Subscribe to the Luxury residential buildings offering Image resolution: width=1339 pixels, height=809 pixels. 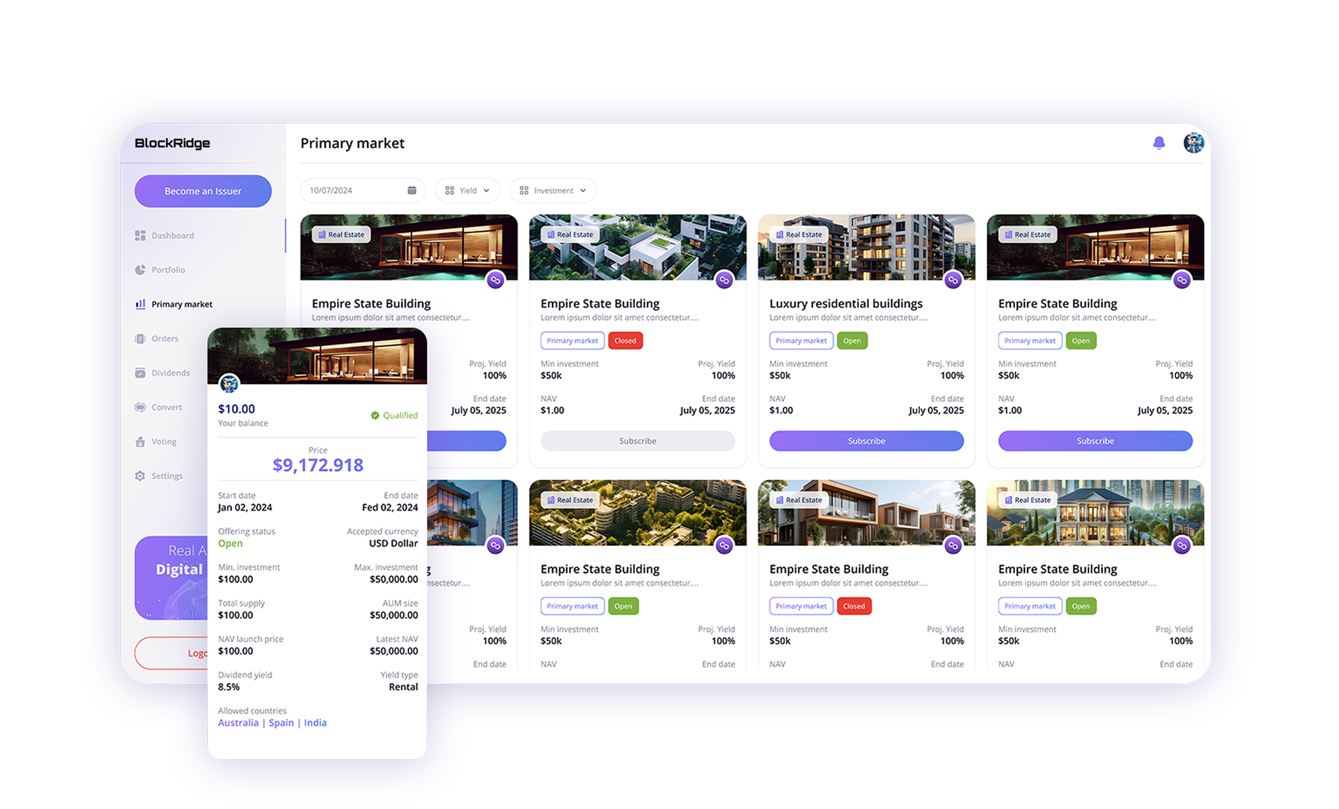click(865, 440)
